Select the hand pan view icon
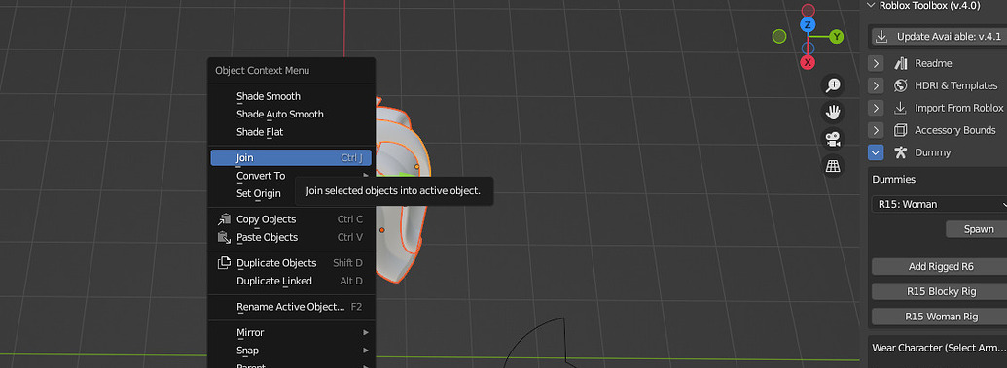This screenshot has height=368, width=1007. click(x=833, y=113)
